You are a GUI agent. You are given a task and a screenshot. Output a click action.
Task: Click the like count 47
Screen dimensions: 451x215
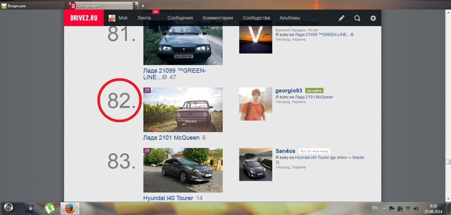click(173, 77)
